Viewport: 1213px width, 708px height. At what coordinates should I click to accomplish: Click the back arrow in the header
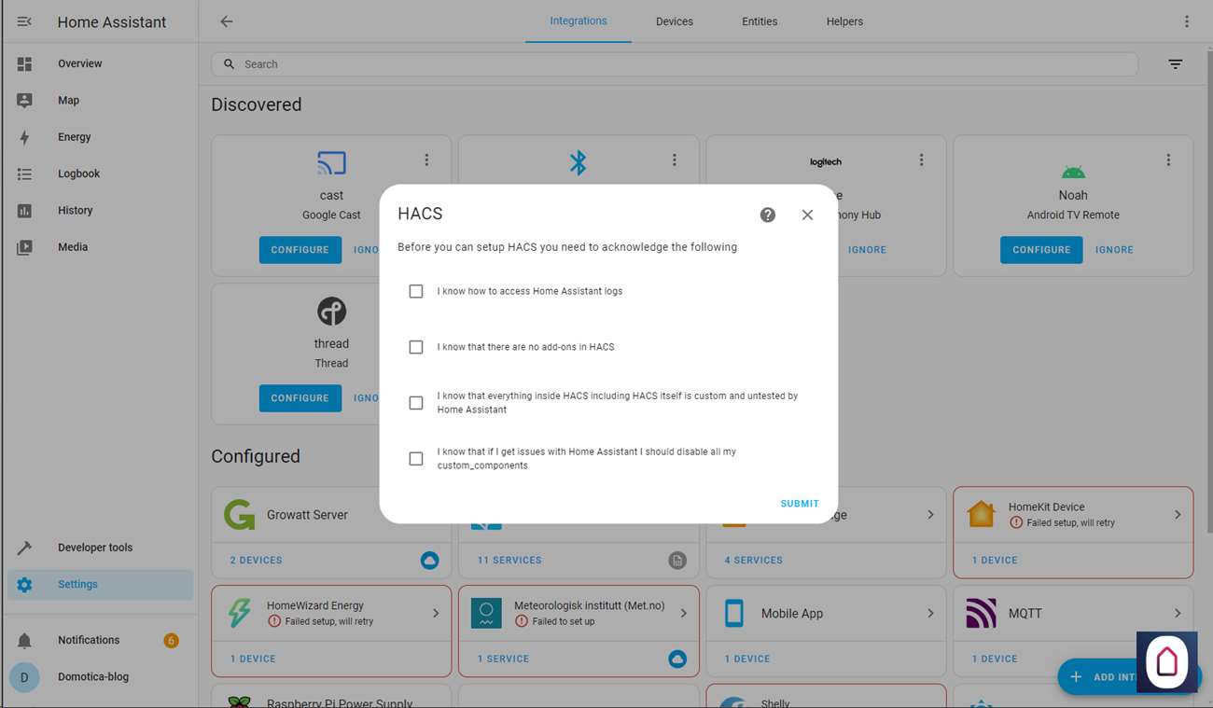[227, 21]
